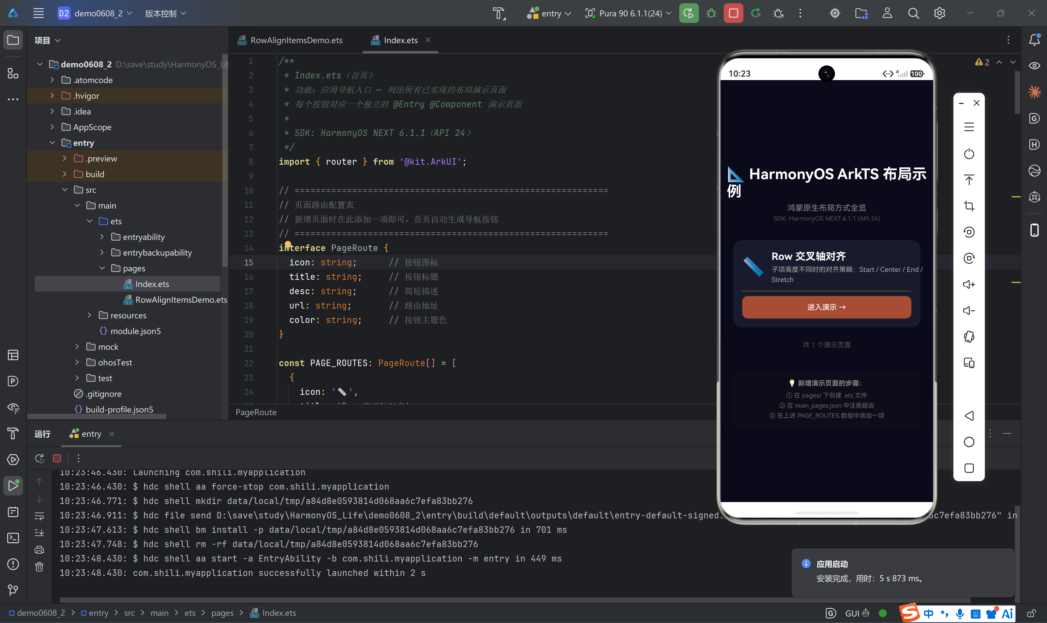Go to next highlighted warning arrow

(x=1013, y=62)
